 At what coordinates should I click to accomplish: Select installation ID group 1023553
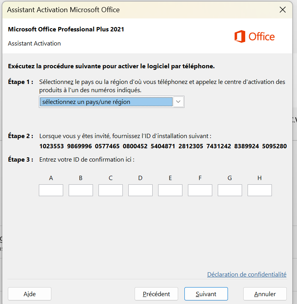pos(51,146)
